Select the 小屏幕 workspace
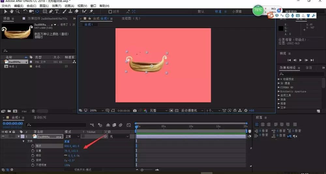The width and height of the screenshot is (326, 174). coord(237,12)
